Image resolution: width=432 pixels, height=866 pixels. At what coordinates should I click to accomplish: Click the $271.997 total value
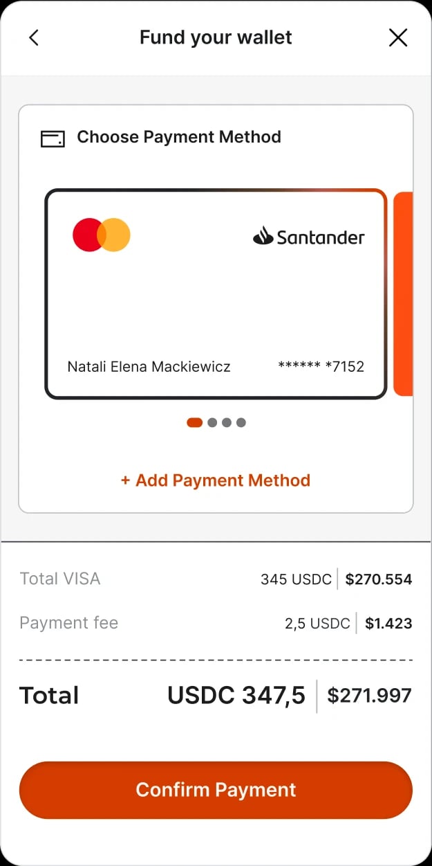click(x=369, y=696)
